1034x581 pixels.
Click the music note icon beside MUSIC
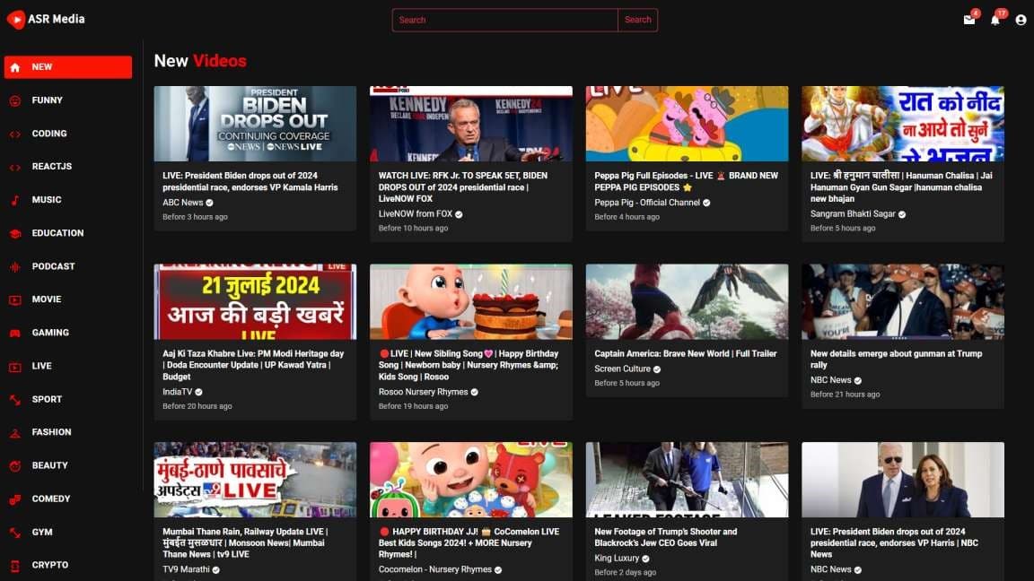point(15,200)
